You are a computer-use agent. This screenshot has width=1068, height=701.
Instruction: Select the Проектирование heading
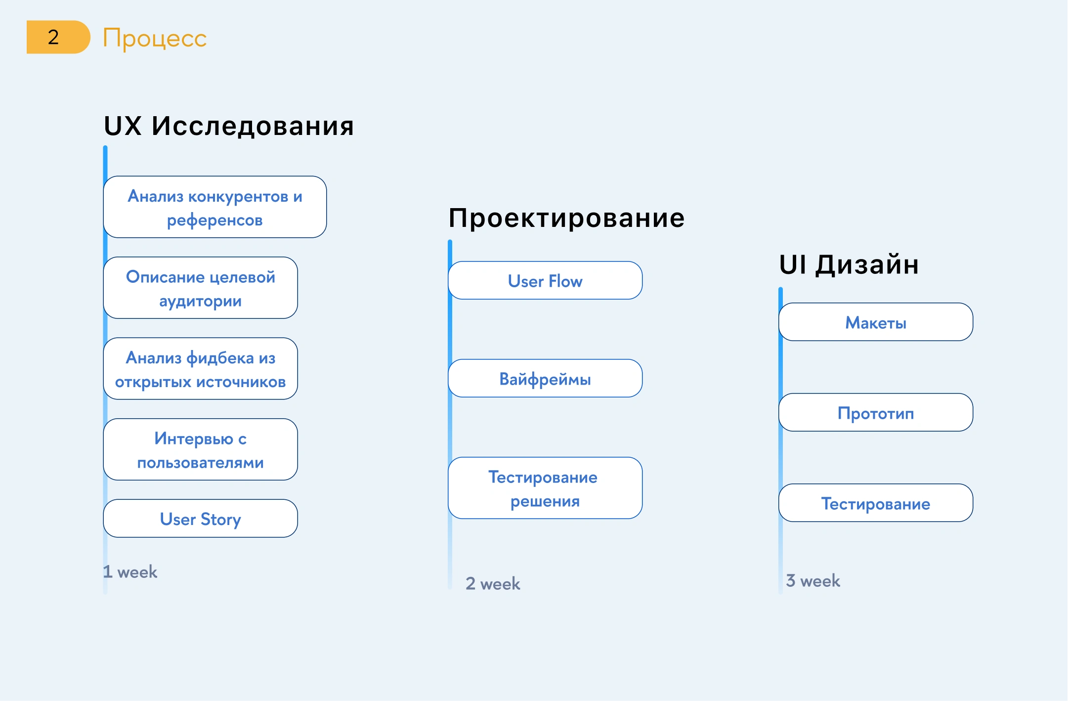[x=566, y=218]
